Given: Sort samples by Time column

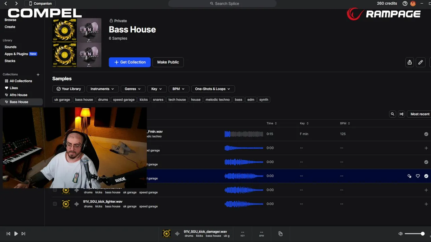Looking at the screenshot, I should pyautogui.click(x=272, y=123).
